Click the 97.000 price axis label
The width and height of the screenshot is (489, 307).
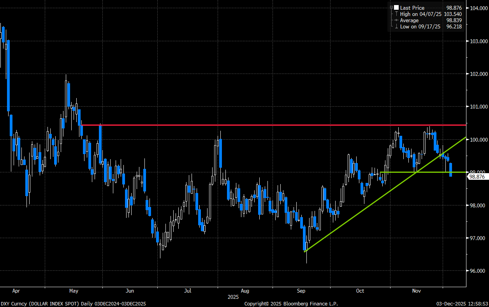pyautogui.click(x=478, y=238)
